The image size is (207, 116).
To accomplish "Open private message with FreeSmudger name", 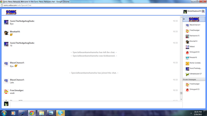I will 195,84.
